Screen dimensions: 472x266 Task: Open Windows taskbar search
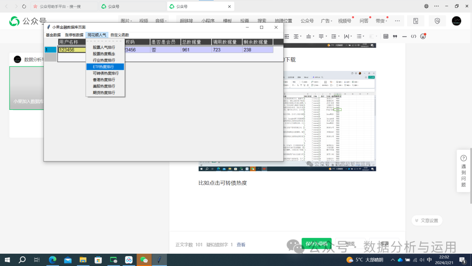click(x=22, y=260)
